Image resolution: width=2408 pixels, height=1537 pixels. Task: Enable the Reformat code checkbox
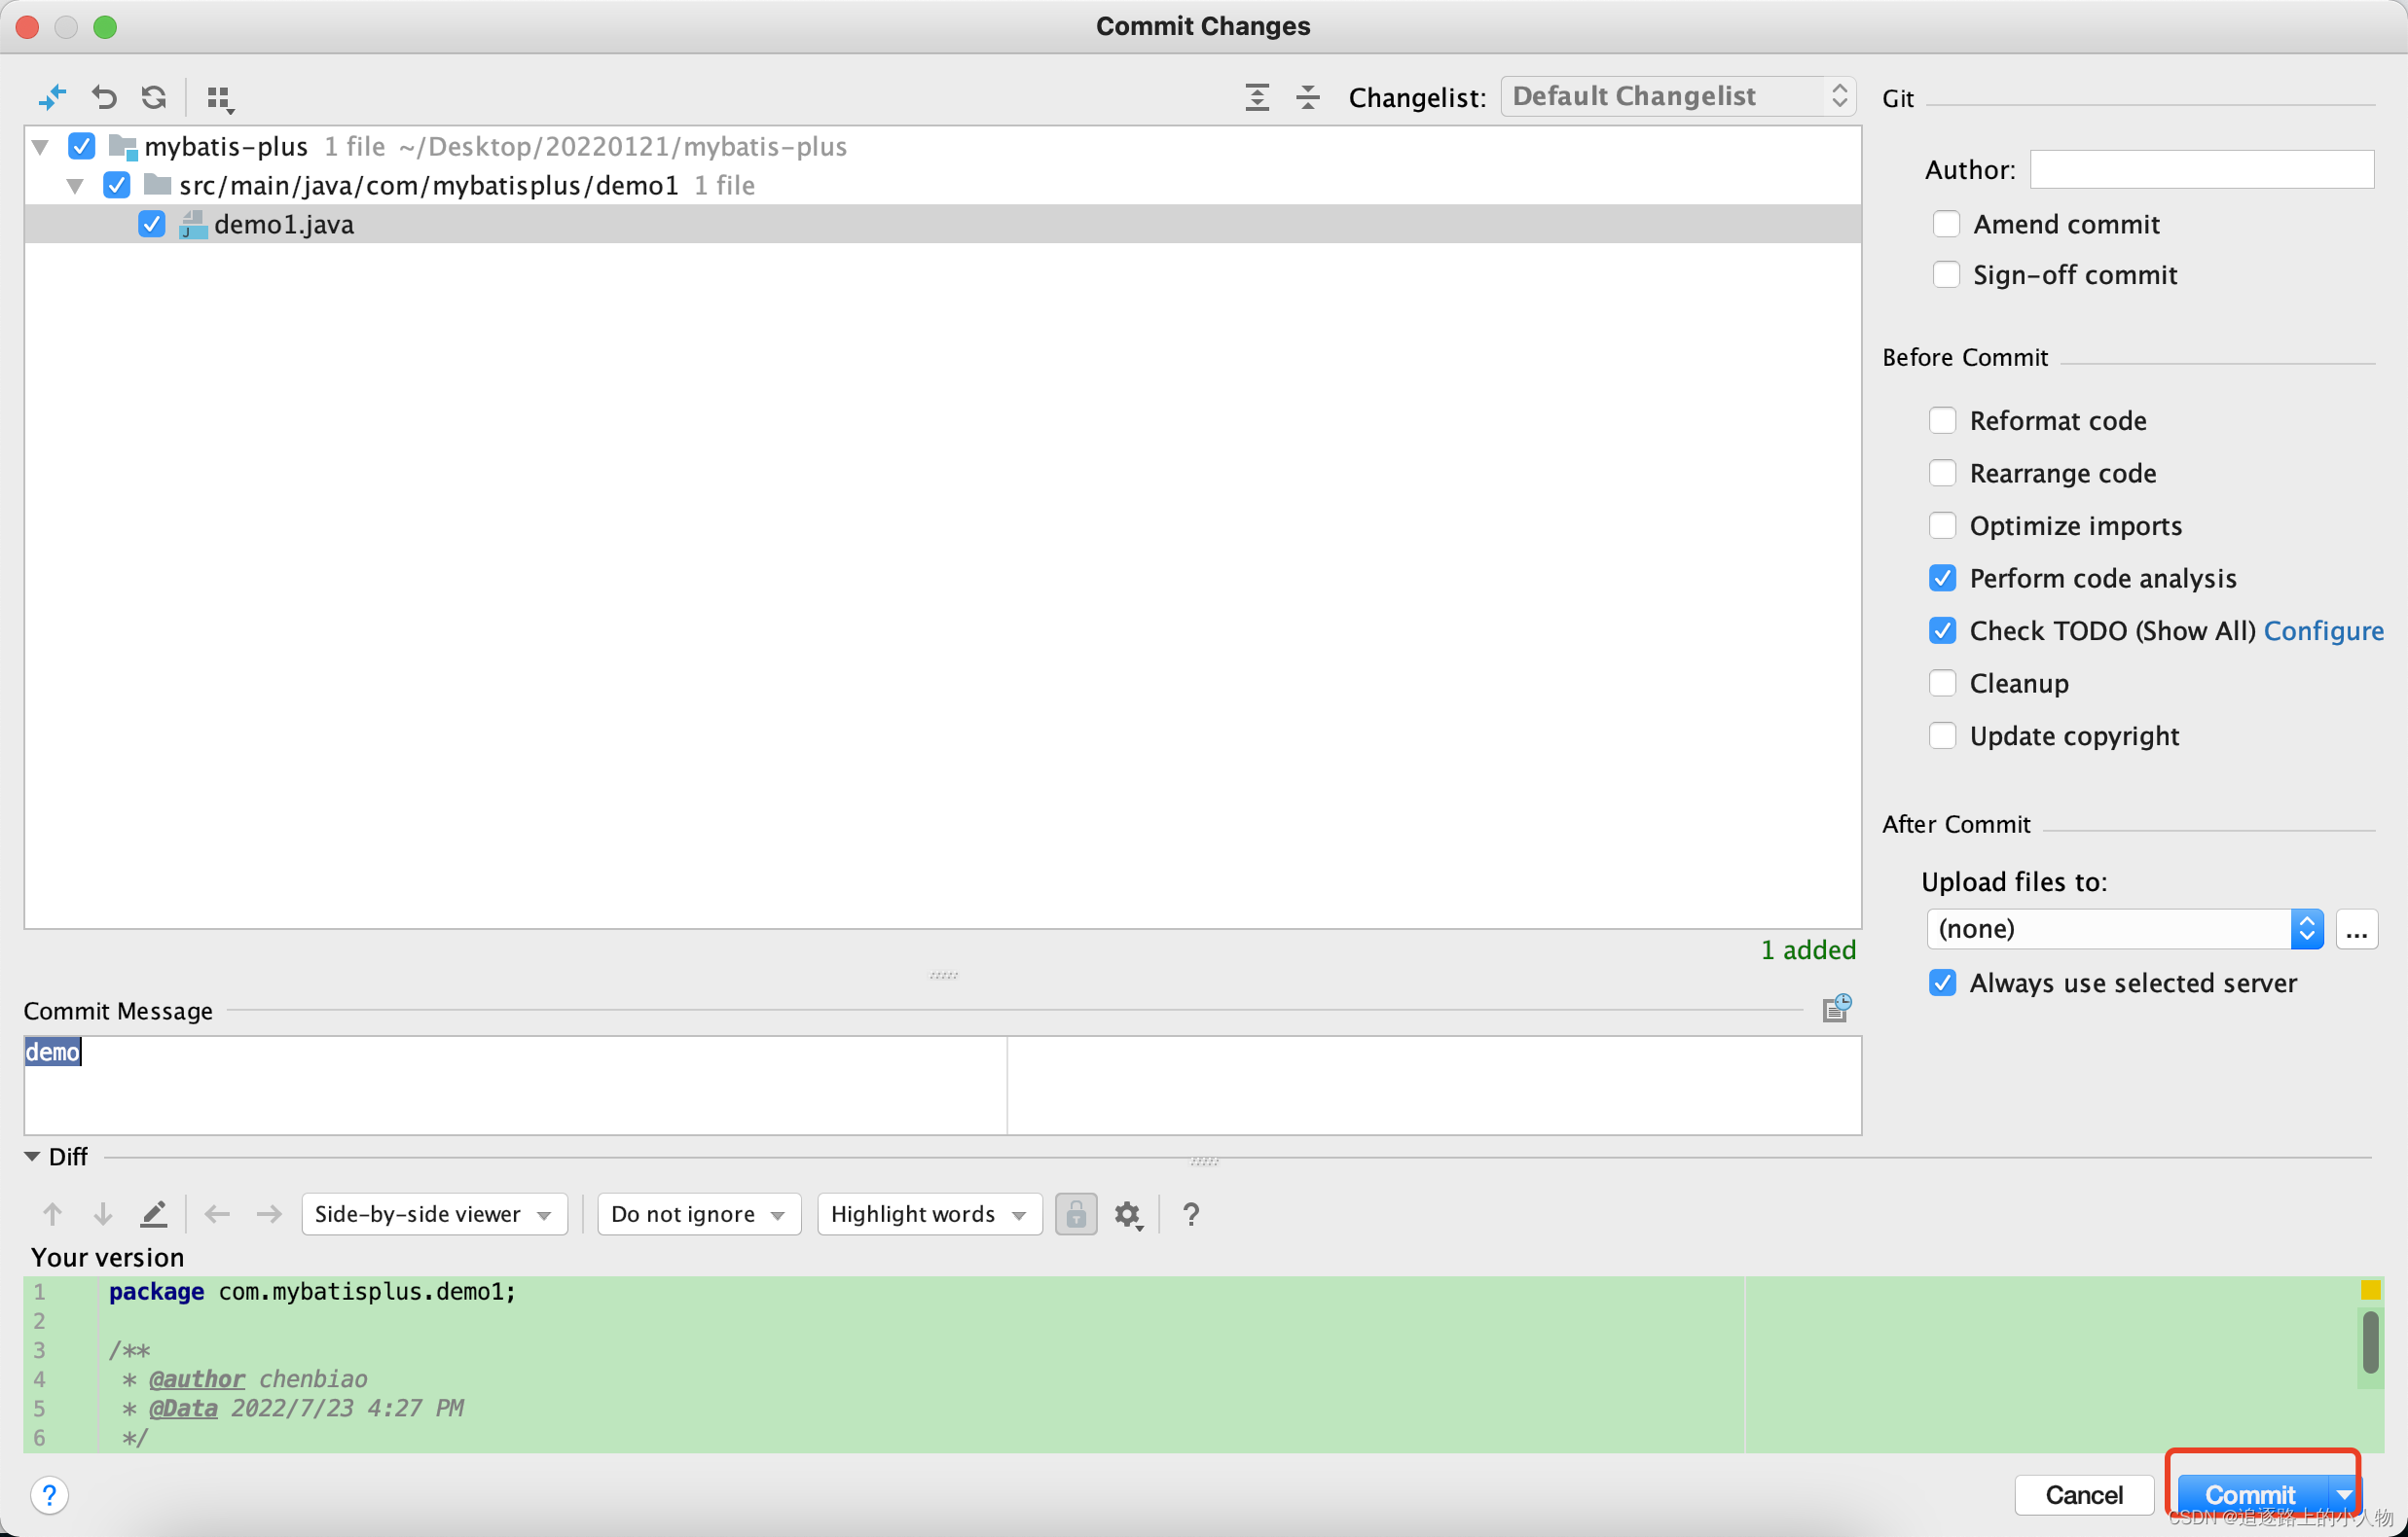[1942, 420]
